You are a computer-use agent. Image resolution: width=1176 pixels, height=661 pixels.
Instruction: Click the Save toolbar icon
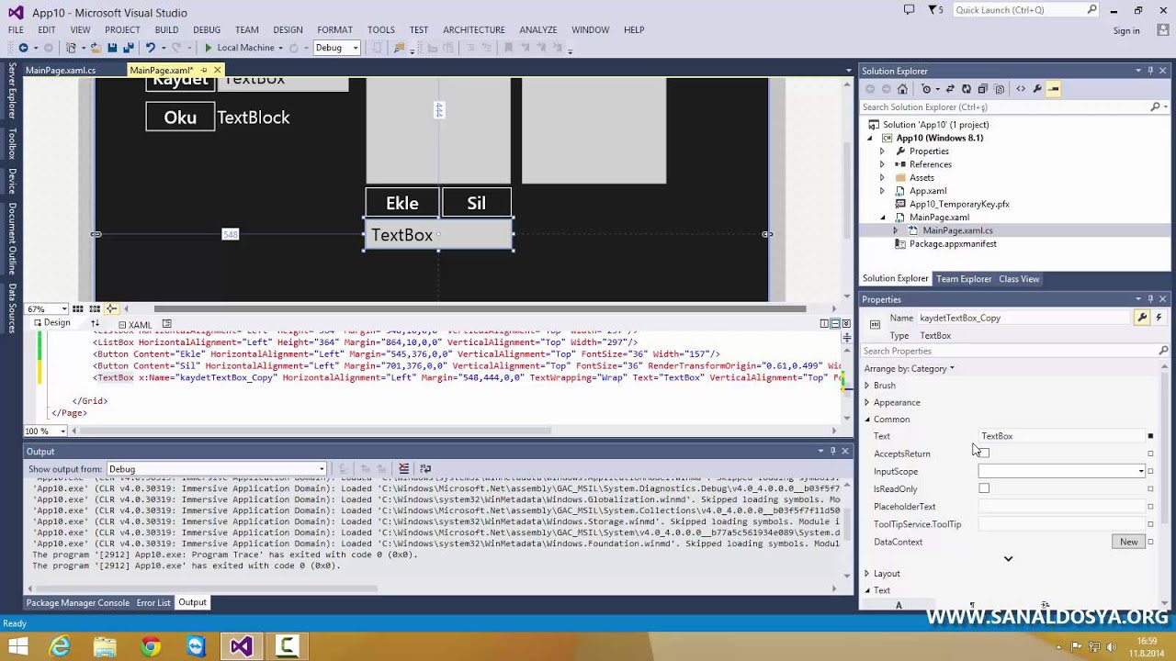tap(112, 48)
